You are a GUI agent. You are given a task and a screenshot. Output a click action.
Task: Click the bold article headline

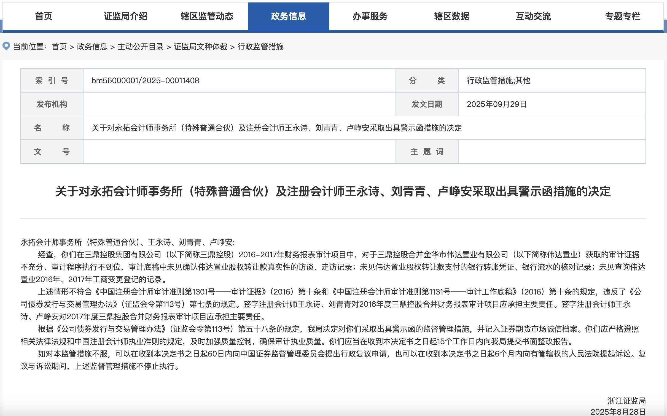click(x=333, y=191)
